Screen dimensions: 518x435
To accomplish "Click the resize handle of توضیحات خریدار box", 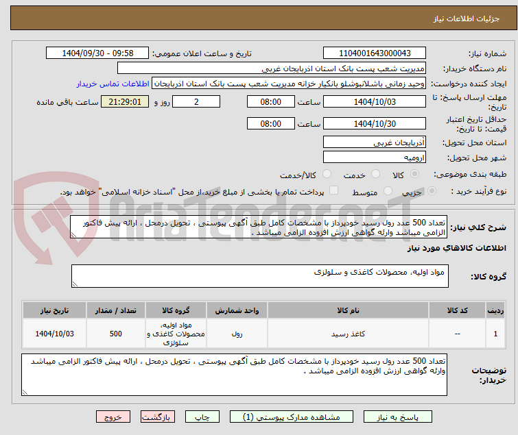I will [x=25, y=393].
